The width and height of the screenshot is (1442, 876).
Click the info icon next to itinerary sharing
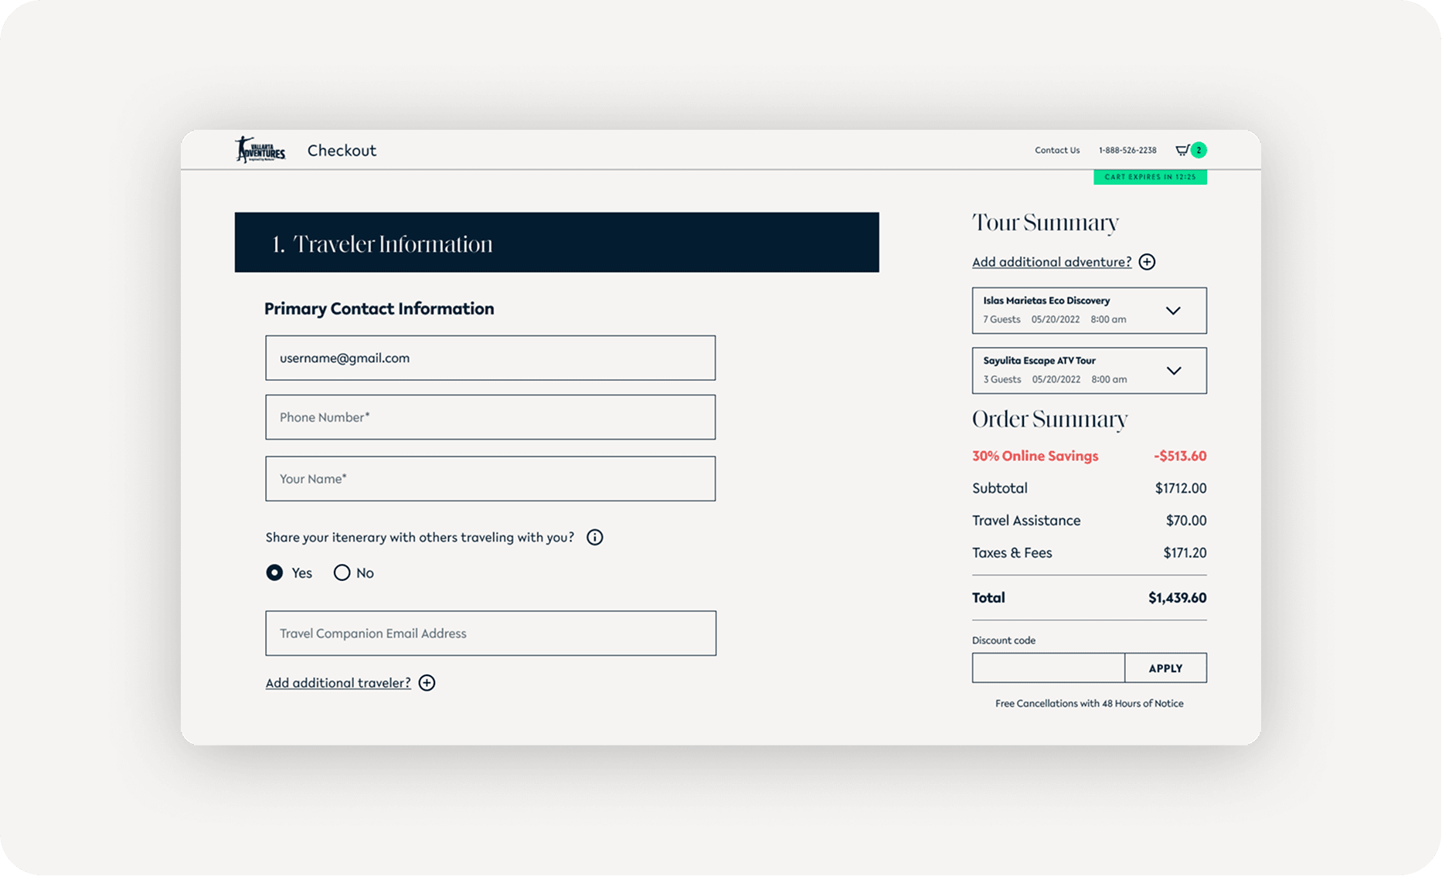594,537
